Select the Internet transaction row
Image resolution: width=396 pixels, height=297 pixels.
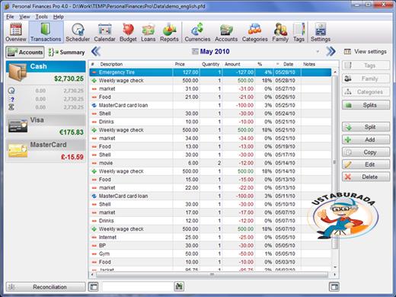pos(210,238)
